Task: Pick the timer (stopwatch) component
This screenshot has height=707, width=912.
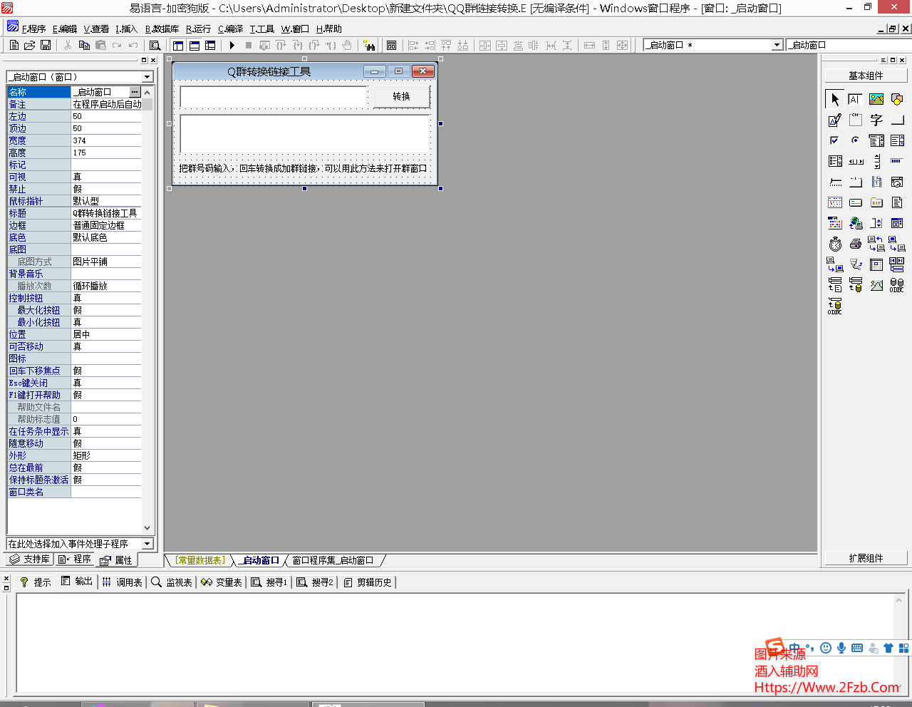Action: pyautogui.click(x=835, y=244)
